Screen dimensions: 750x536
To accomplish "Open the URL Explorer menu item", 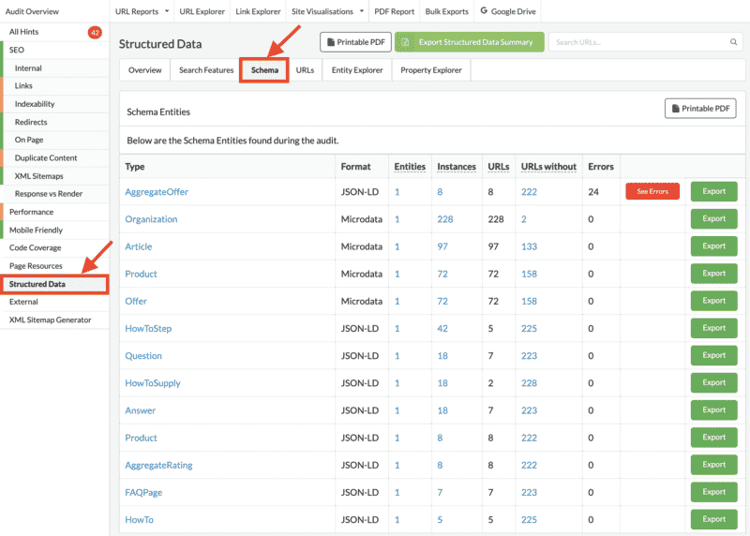I will click(202, 11).
